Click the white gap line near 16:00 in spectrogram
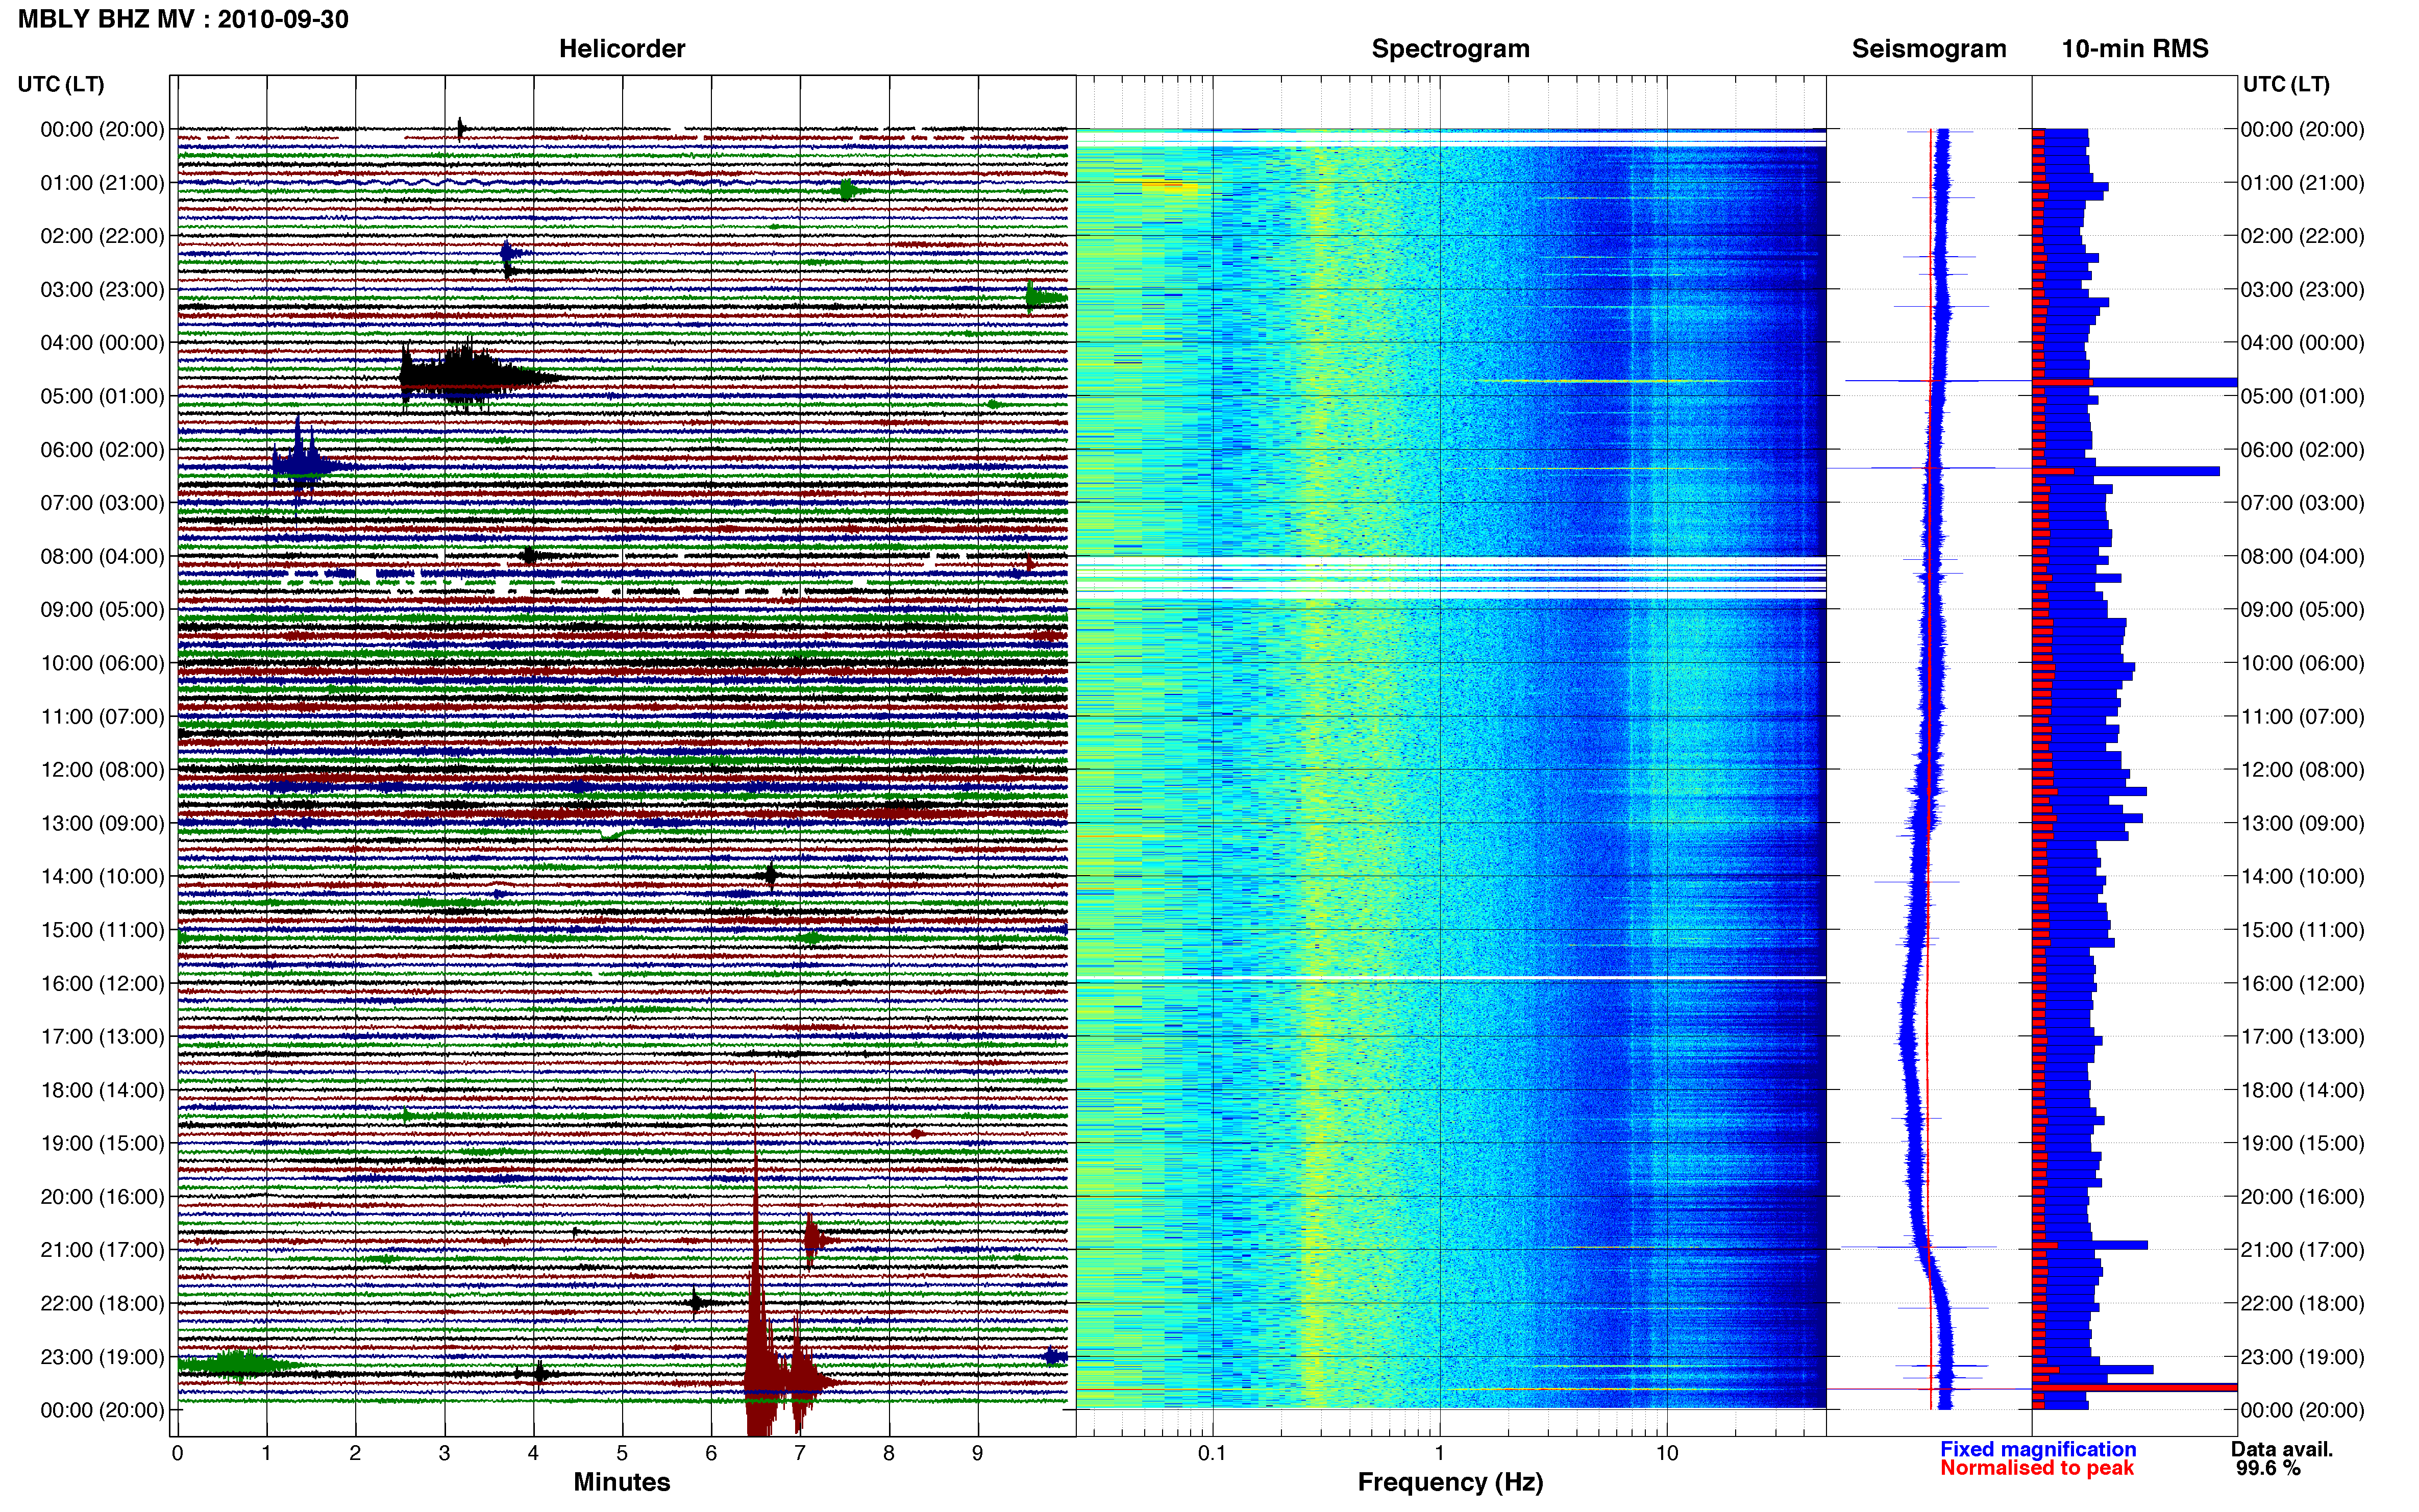Viewport: 2419px width, 1512px height. [x=1450, y=977]
